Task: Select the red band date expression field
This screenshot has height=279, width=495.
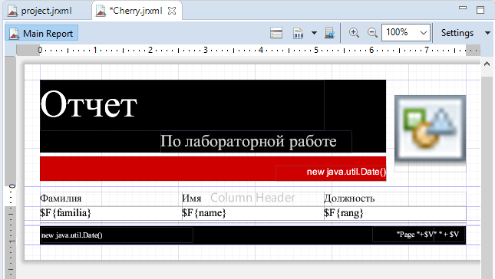Action: pos(331,173)
